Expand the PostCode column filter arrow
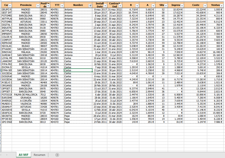Screen dimensions: 225x158 click(x=48, y=6)
